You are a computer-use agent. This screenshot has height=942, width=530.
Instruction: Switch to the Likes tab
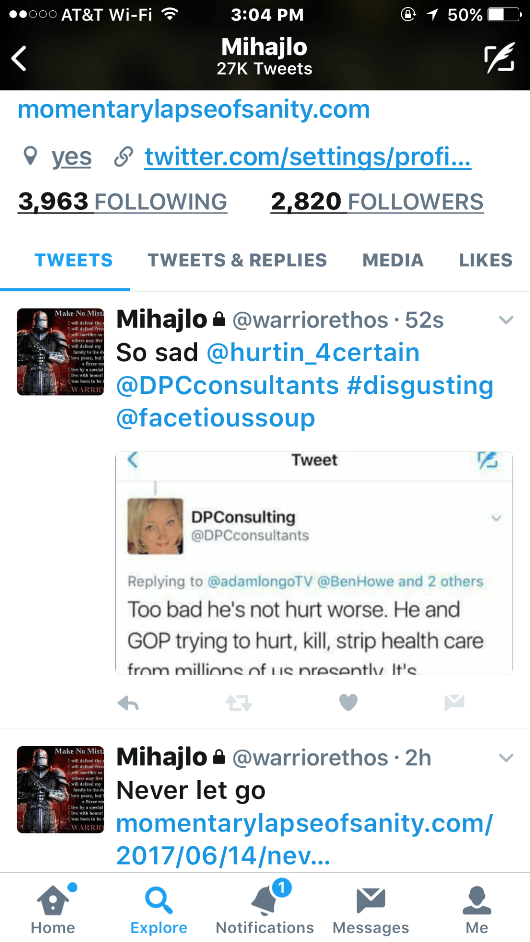pos(485,260)
